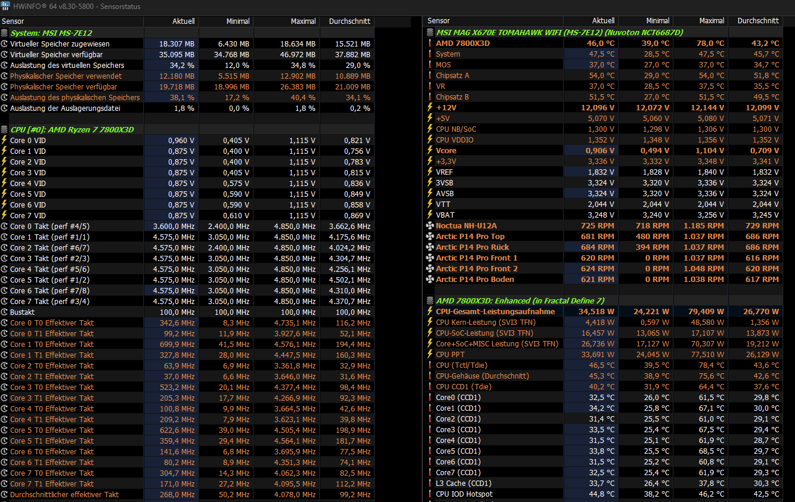Screen dimensions: 795x502
Task: Click 12,096 V current value of +12V
Action: pyautogui.click(x=598, y=108)
